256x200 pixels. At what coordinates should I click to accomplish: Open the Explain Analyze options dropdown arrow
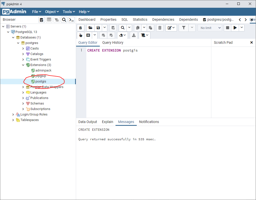[95, 35]
